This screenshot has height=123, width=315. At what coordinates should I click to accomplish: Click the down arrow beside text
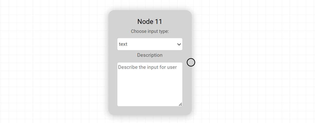pyautogui.click(x=179, y=44)
